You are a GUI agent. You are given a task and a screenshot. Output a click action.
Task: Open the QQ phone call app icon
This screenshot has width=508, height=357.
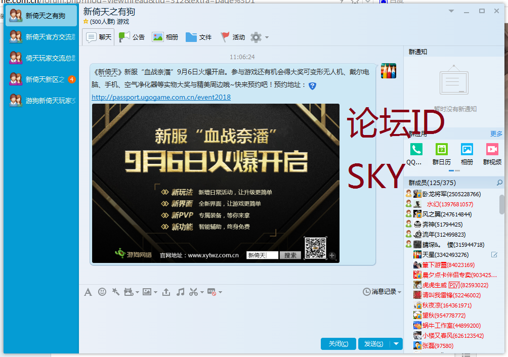pyautogui.click(x=416, y=150)
